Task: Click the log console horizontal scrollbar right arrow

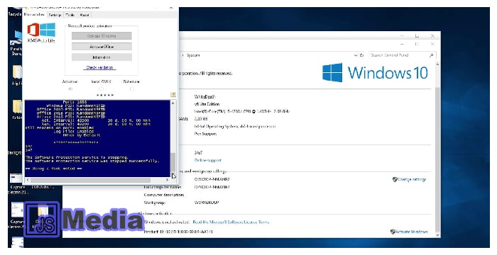Action: pyautogui.click(x=167, y=180)
